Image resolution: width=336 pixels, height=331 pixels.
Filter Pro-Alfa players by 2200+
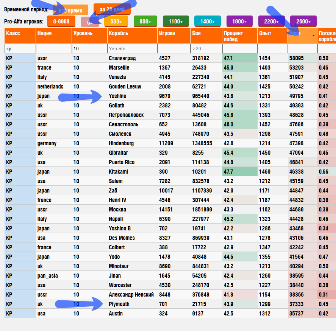point(271,22)
